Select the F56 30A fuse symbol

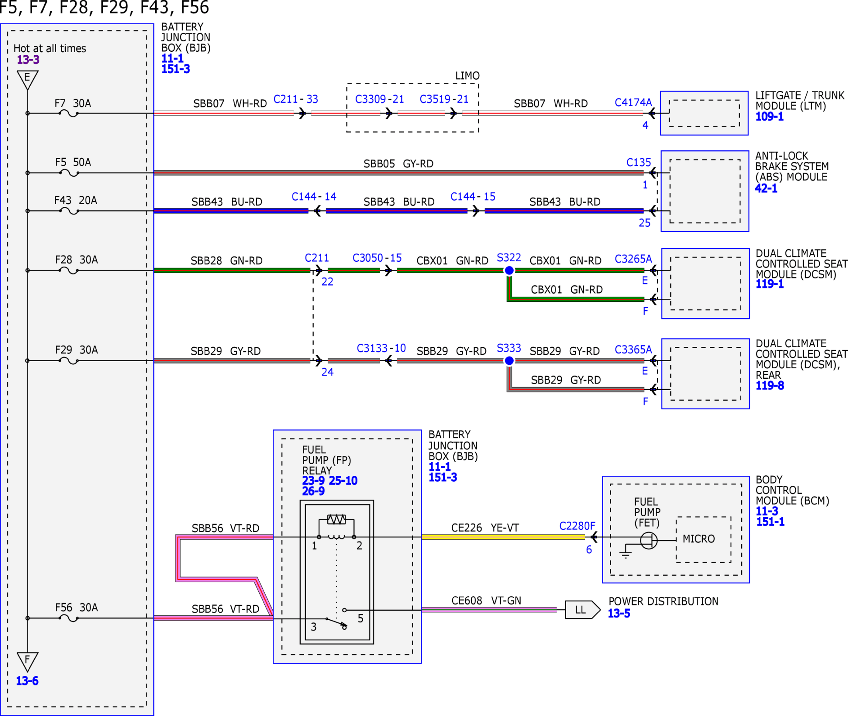pyautogui.click(x=68, y=619)
